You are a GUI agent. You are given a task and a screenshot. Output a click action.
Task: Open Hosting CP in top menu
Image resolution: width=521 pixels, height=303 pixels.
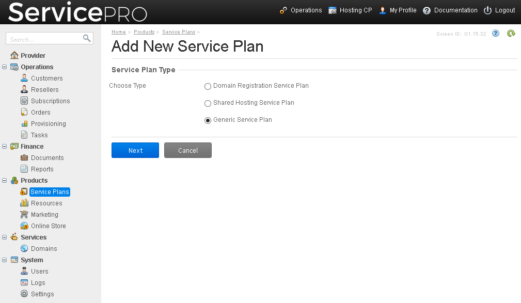350,10
